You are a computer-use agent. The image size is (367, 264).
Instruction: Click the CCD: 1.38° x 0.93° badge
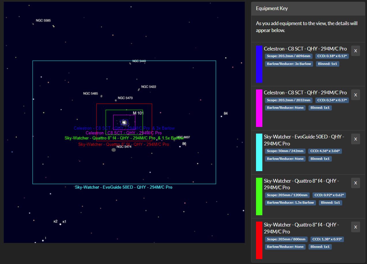click(x=327, y=239)
